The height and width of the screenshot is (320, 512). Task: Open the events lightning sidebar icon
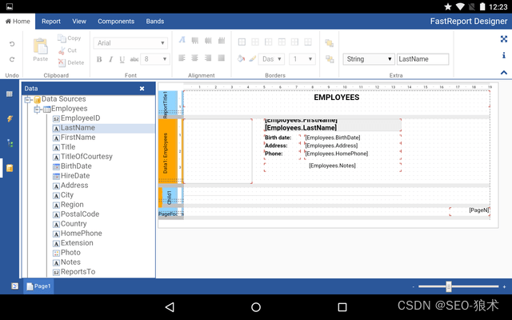10,118
